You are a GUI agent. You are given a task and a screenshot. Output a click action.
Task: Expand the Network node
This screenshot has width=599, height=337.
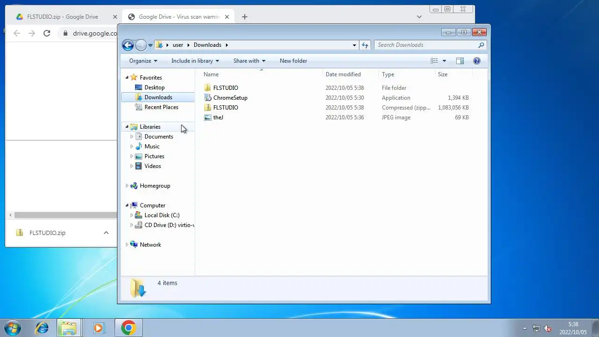coord(127,245)
